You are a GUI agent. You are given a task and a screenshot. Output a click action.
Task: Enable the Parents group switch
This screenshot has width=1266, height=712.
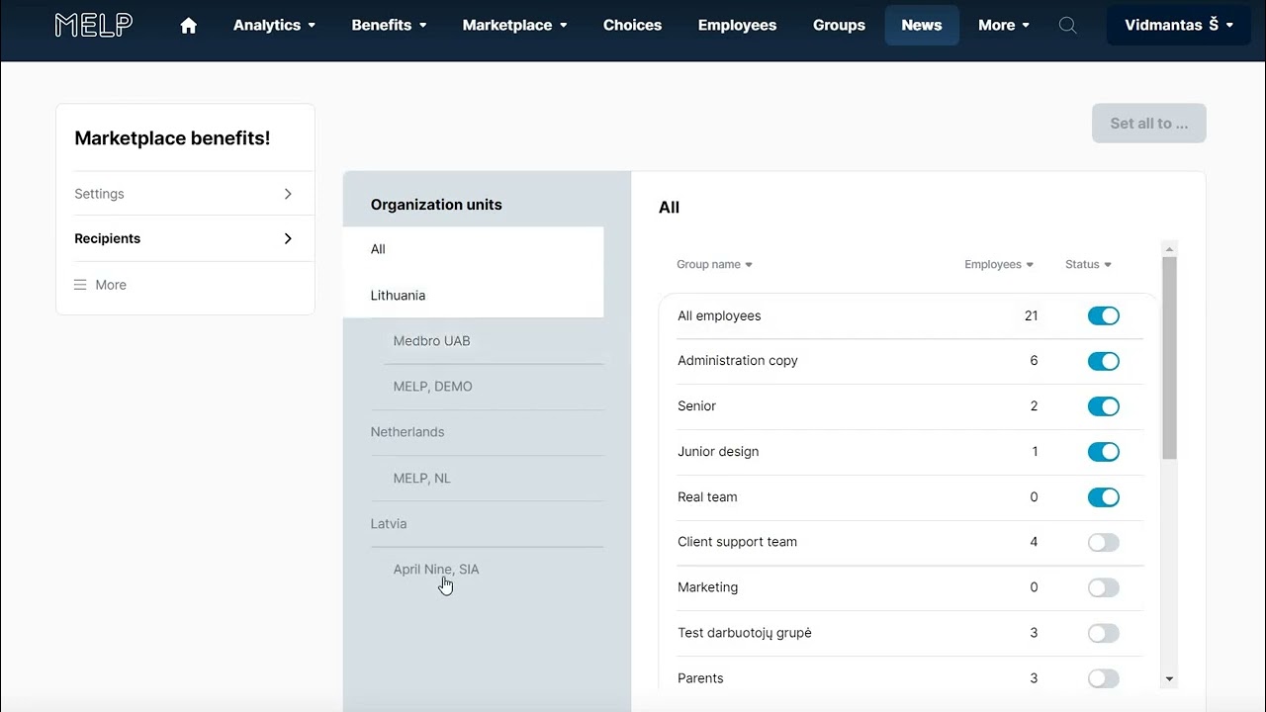click(x=1103, y=678)
